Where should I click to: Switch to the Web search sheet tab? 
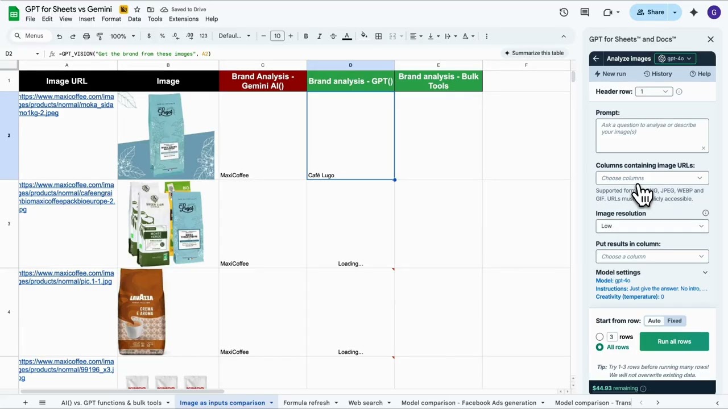365,403
